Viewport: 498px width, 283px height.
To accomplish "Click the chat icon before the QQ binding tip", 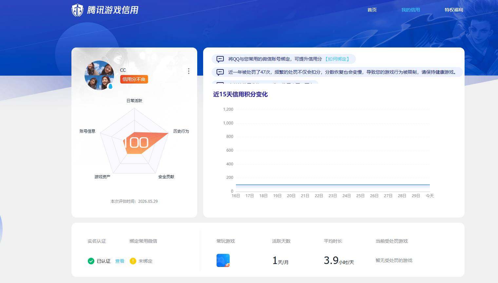I will click(220, 59).
